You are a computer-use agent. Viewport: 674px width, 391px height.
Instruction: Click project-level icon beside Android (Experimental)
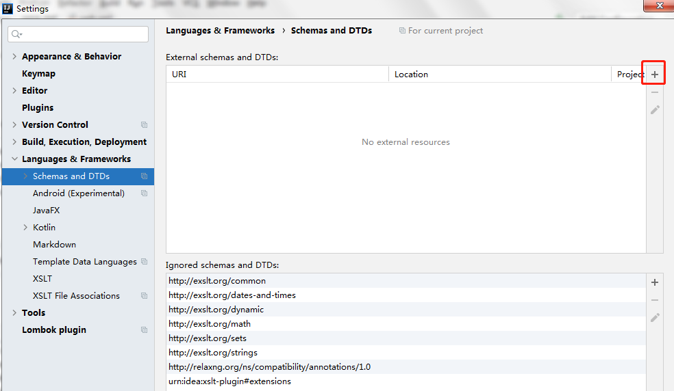tap(144, 193)
